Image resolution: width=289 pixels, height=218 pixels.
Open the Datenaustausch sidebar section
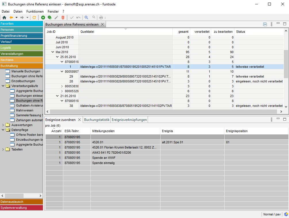pos(22,202)
